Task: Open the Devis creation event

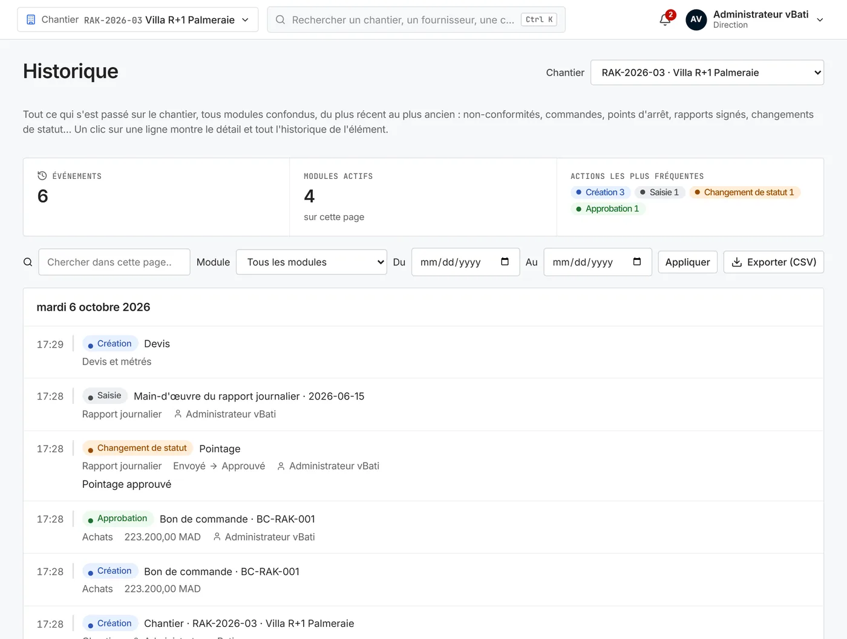Action: (x=423, y=352)
